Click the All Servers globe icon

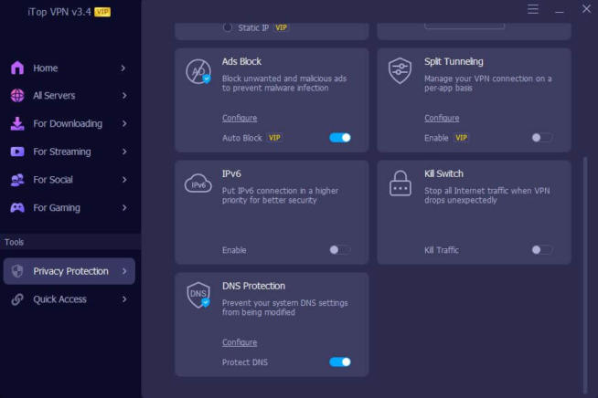(17, 96)
